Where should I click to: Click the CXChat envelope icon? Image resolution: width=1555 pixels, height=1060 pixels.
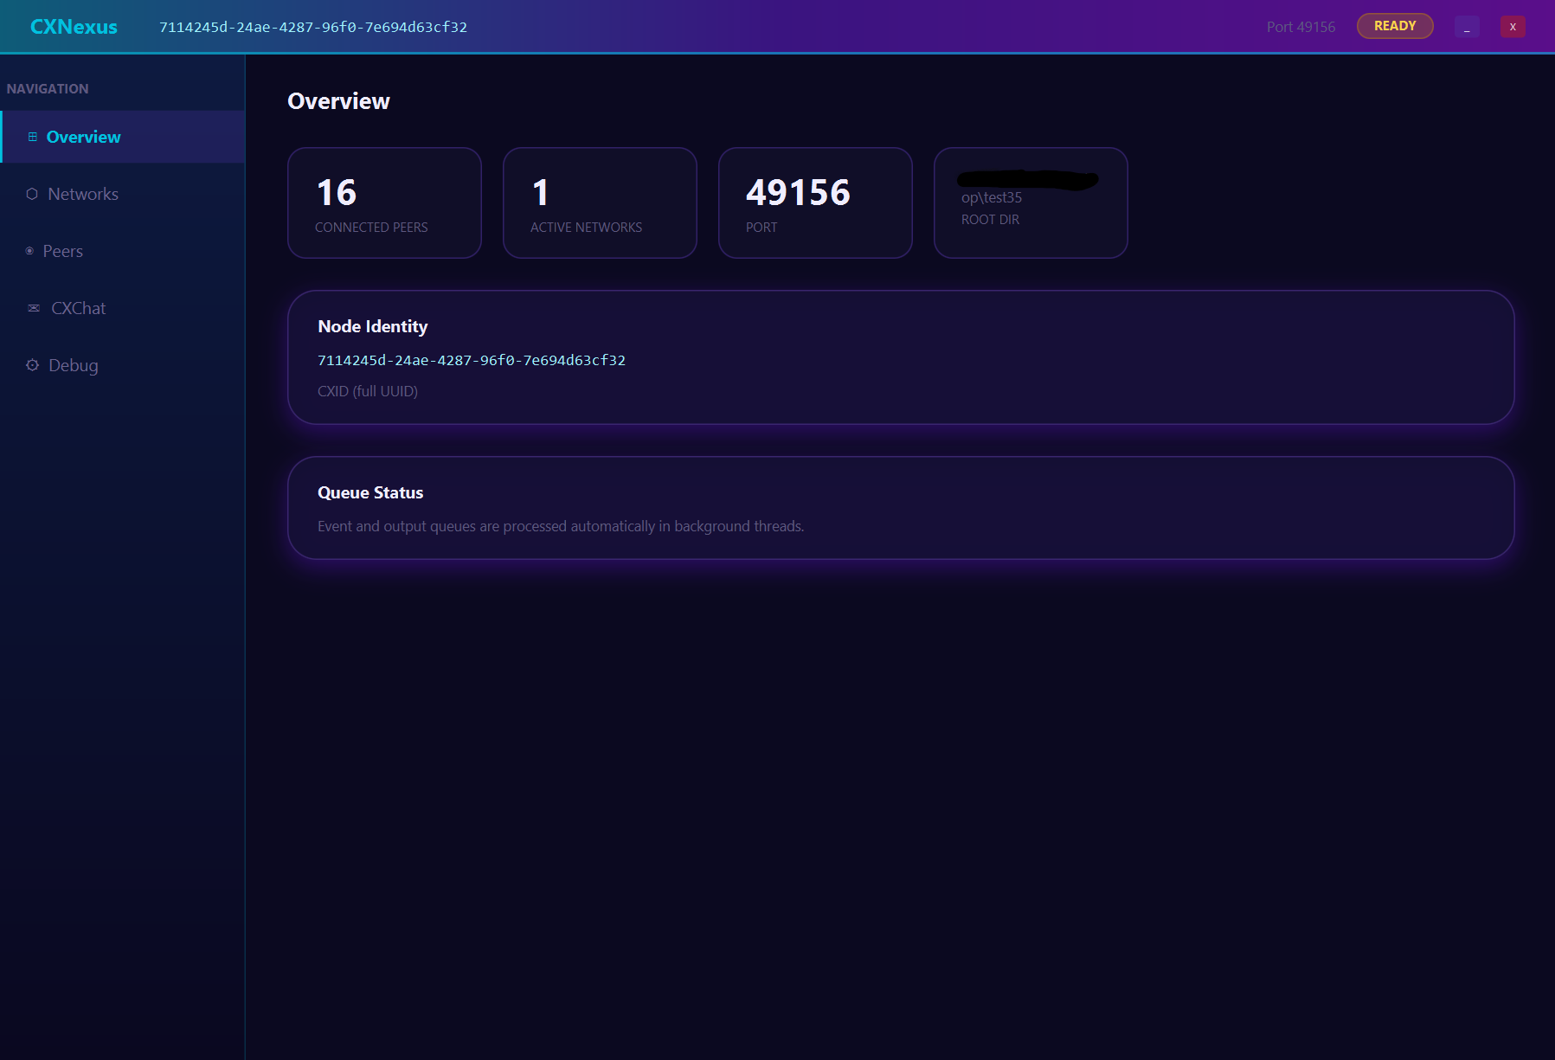(x=34, y=308)
